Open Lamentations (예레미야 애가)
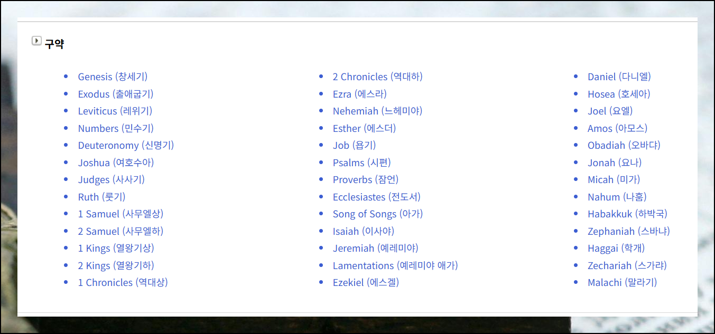715x334 pixels. pyautogui.click(x=395, y=265)
